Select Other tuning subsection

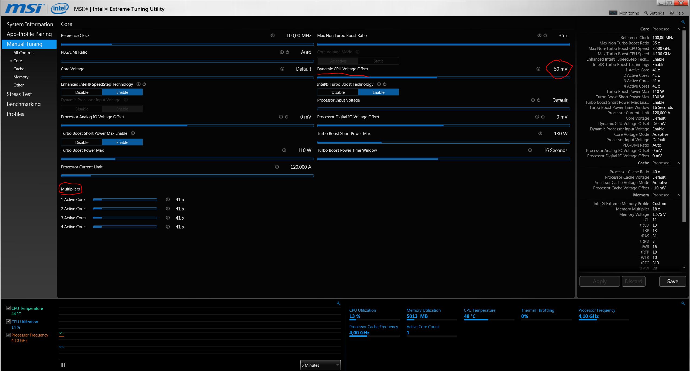pos(18,85)
